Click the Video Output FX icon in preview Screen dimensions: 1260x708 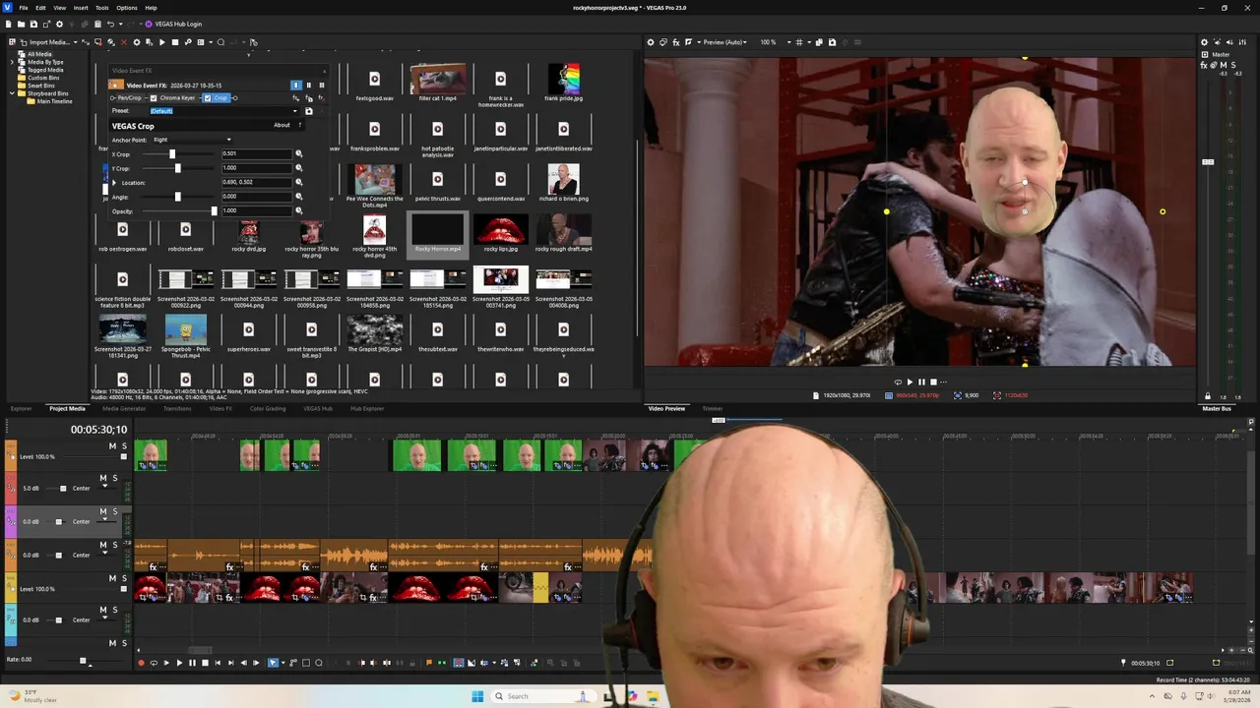click(676, 42)
